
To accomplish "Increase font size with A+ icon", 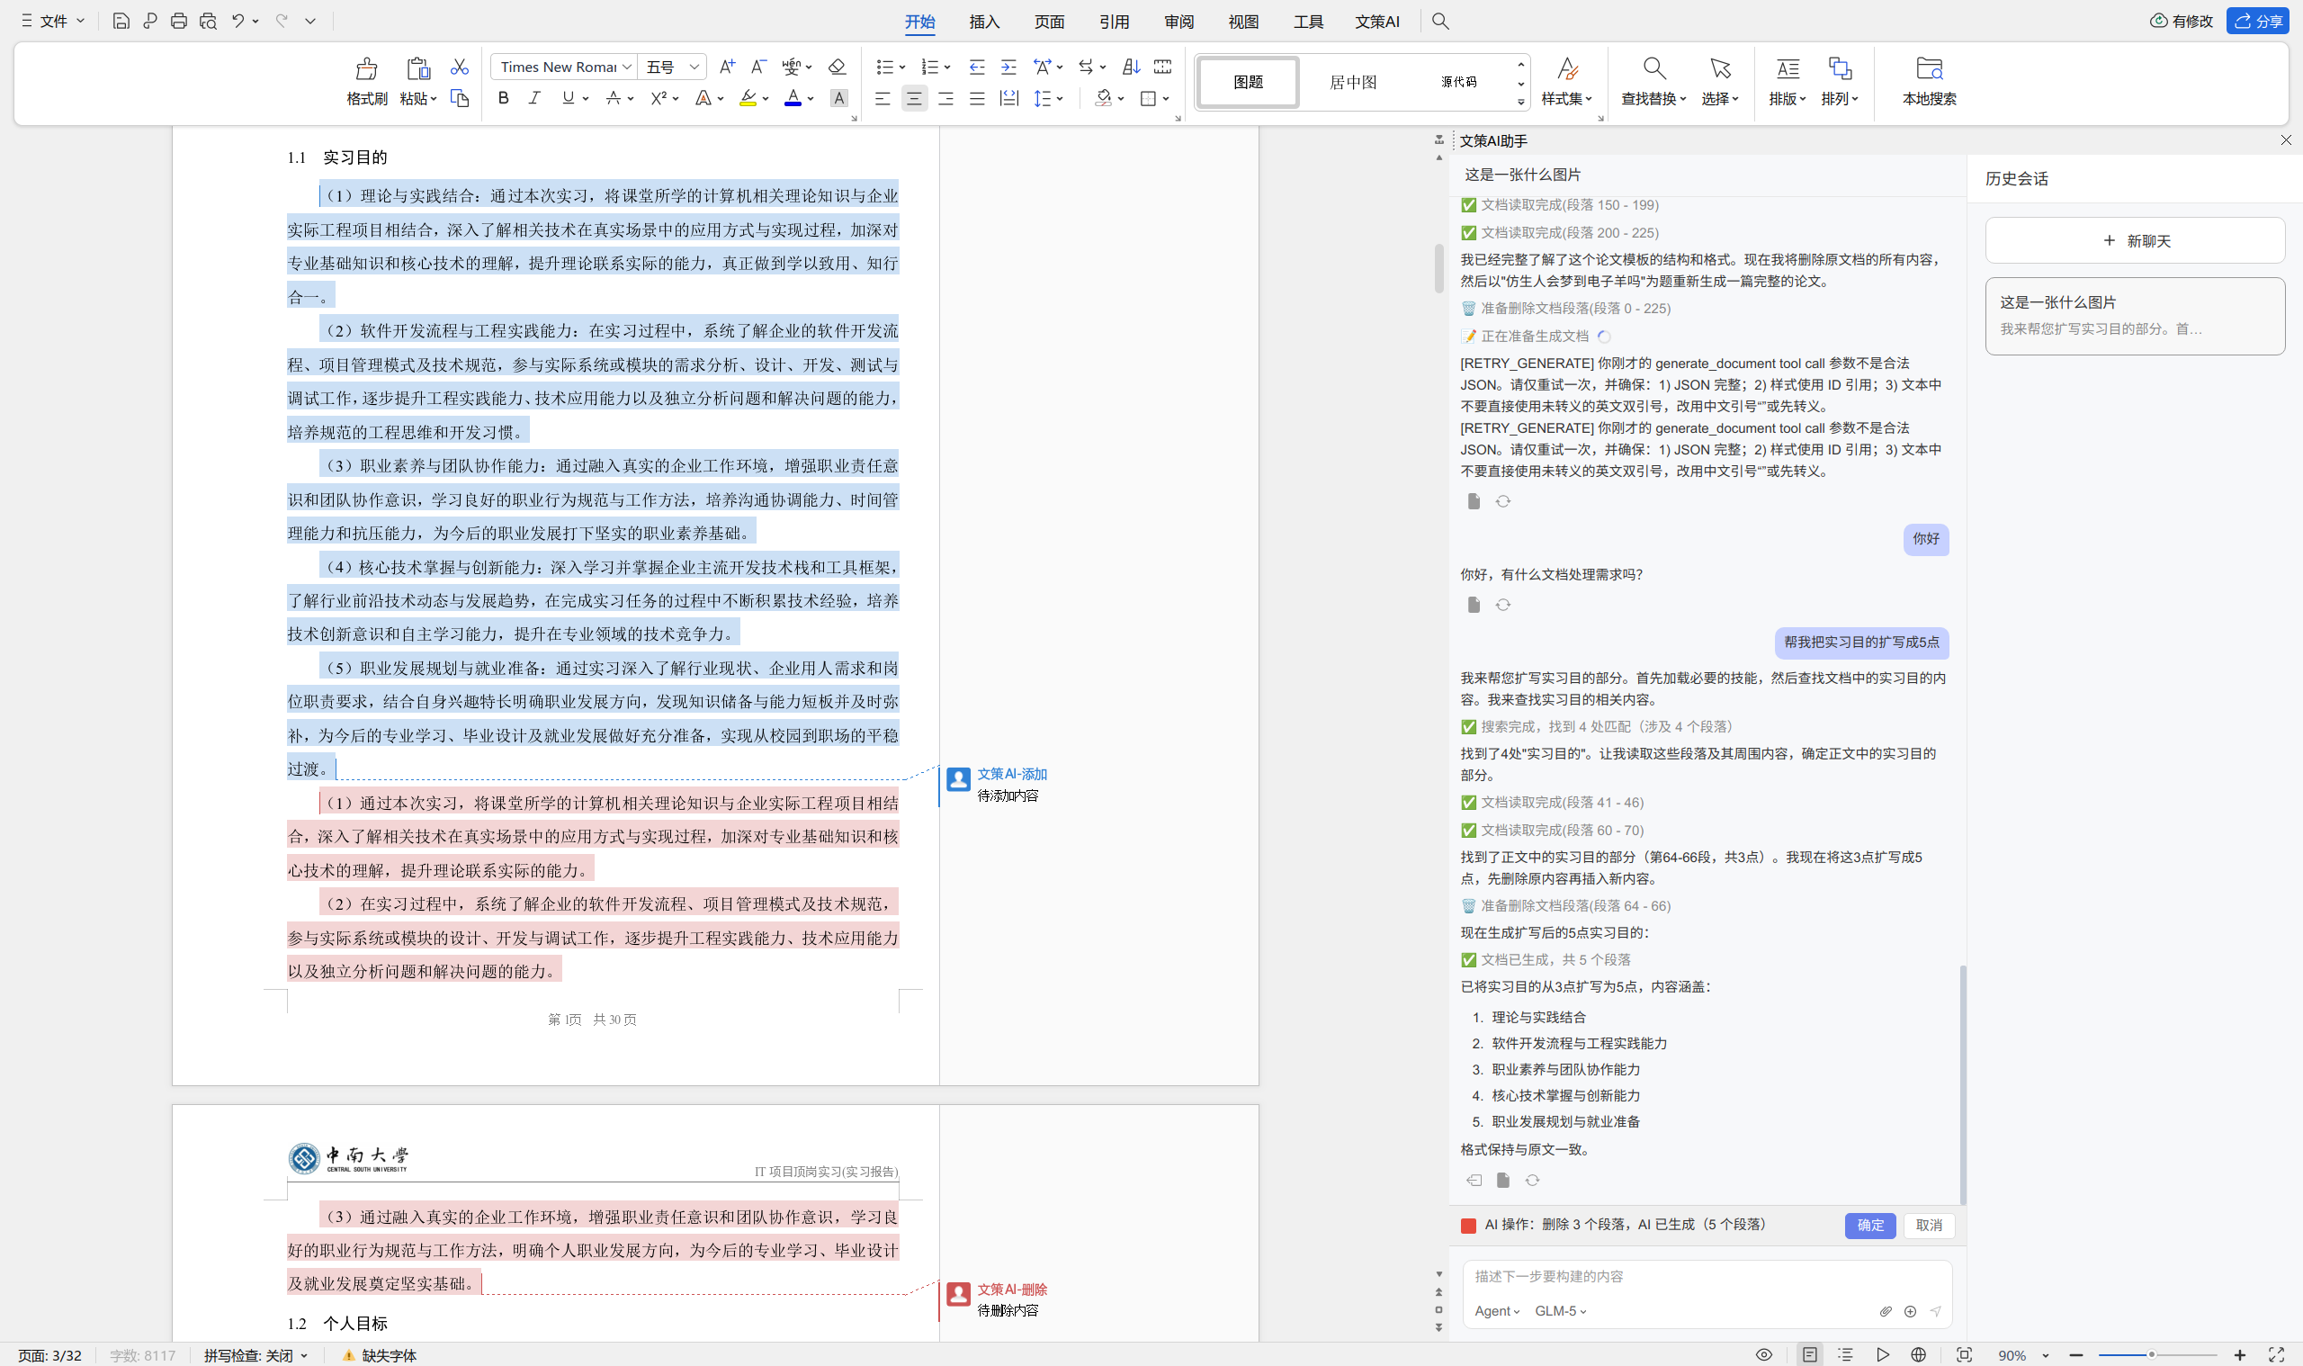I will coord(727,67).
